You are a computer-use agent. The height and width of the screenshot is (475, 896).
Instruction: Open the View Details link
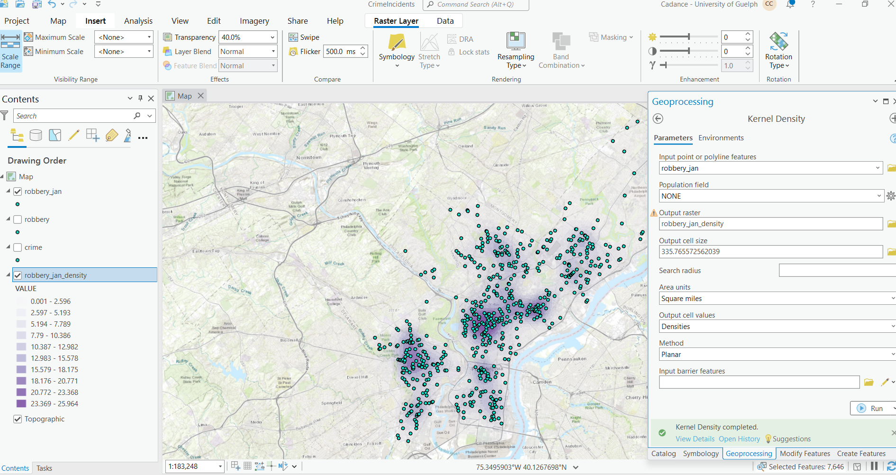[695, 438]
